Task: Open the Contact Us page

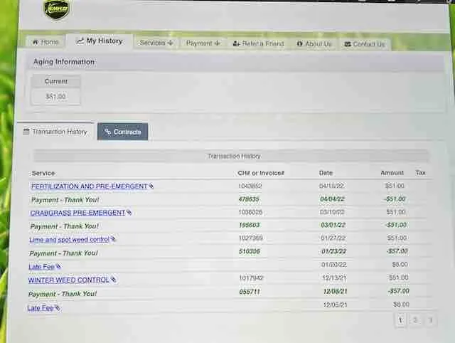Action: coord(364,44)
